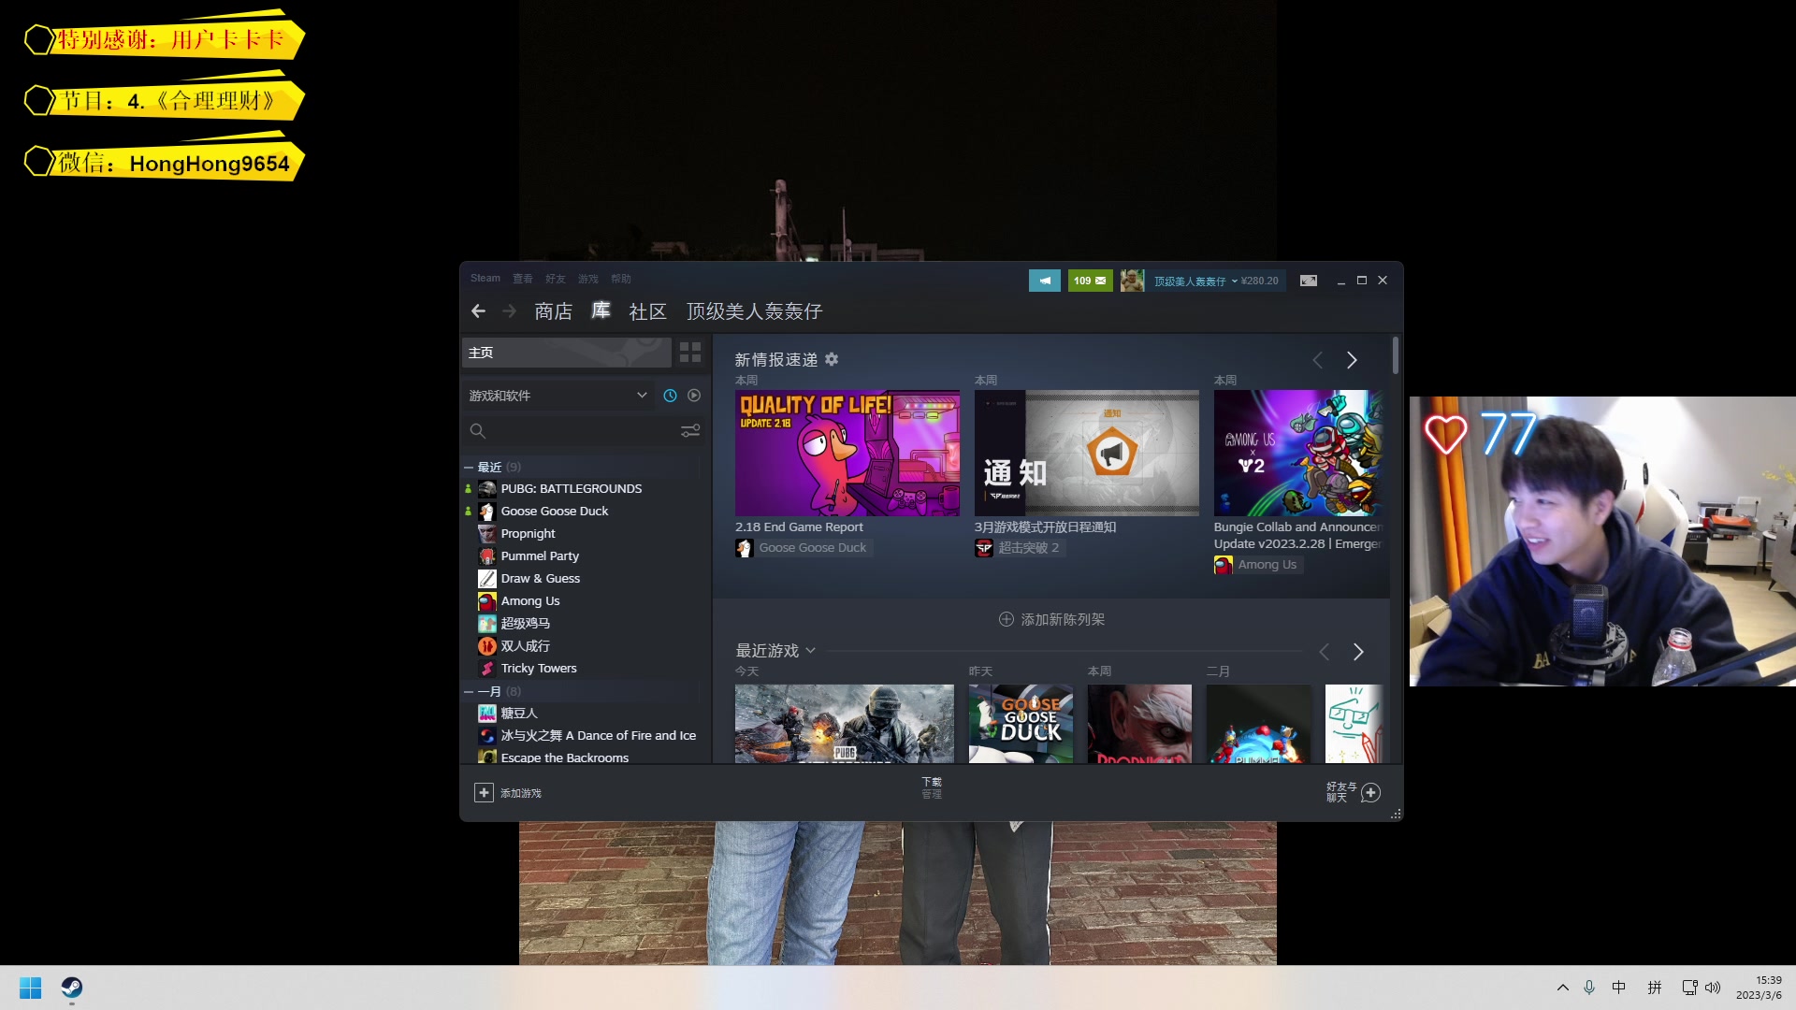Click the 超击突破 2 game tag
The width and height of the screenshot is (1796, 1010).
click(x=1028, y=548)
